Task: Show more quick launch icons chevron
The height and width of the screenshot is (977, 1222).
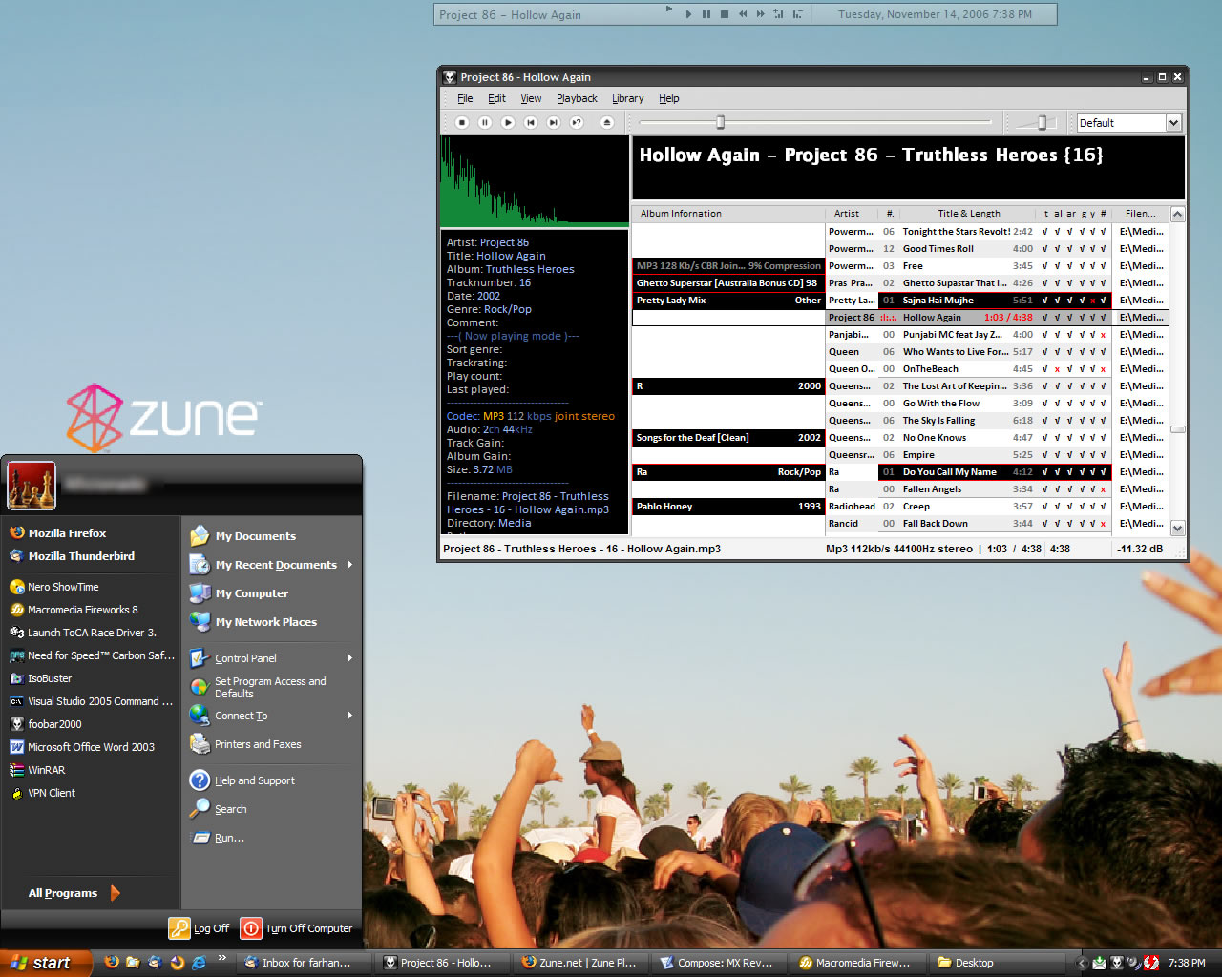Action: click(x=221, y=958)
